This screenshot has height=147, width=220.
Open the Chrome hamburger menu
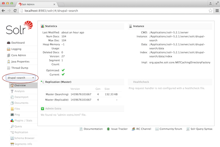coord(217,11)
